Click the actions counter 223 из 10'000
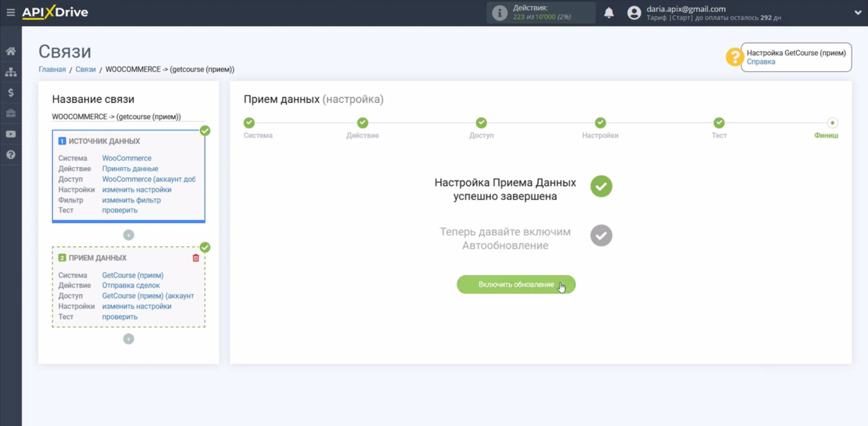This screenshot has height=426, width=868. click(x=542, y=17)
